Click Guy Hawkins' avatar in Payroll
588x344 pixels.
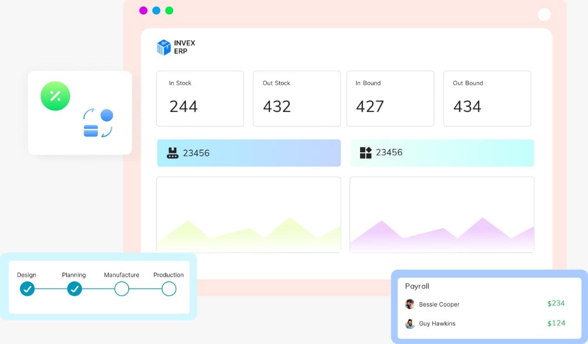[410, 324]
